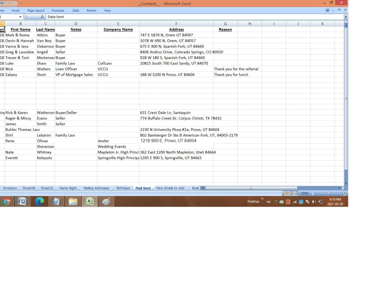Open the Undo history dropdown arrow
Screen dimensions: 391x293
pos(6,4)
